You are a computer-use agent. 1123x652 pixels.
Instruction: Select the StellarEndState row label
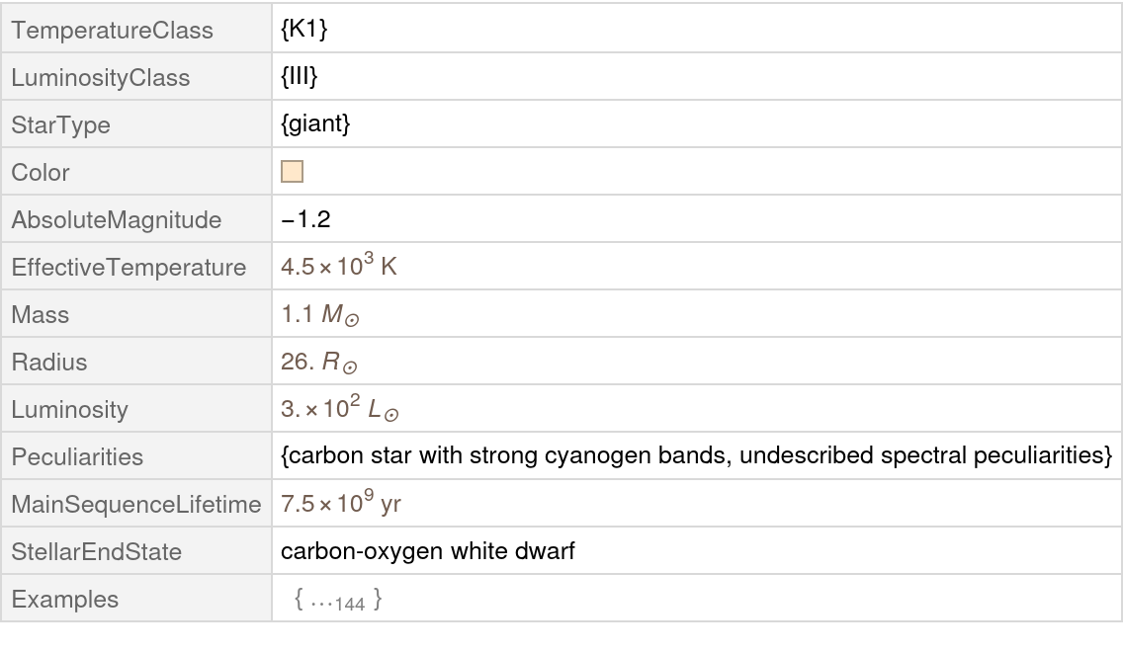tap(96, 552)
